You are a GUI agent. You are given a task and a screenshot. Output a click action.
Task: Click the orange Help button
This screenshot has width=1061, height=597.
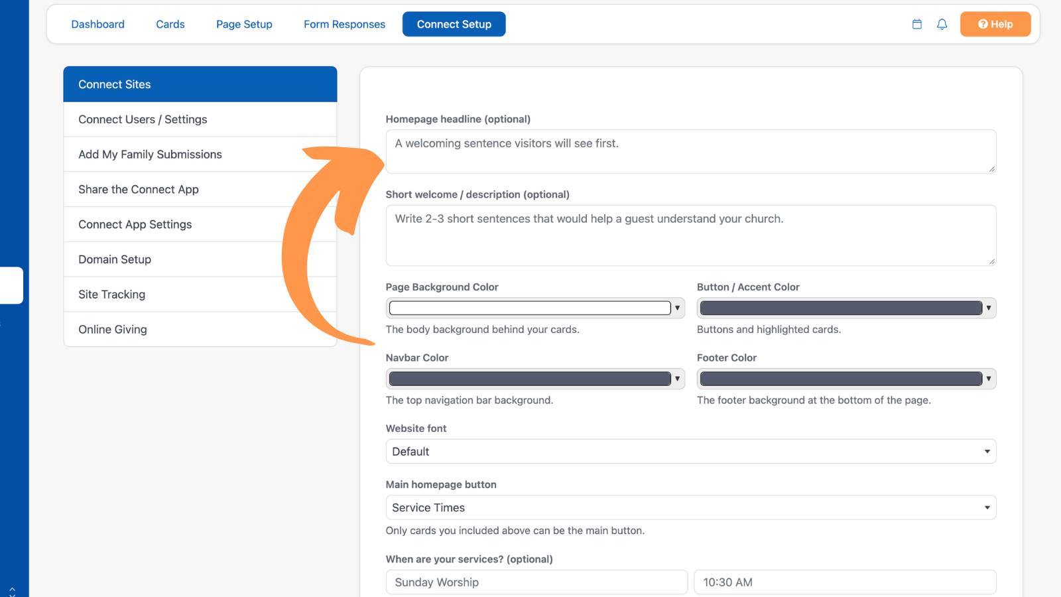coord(995,24)
